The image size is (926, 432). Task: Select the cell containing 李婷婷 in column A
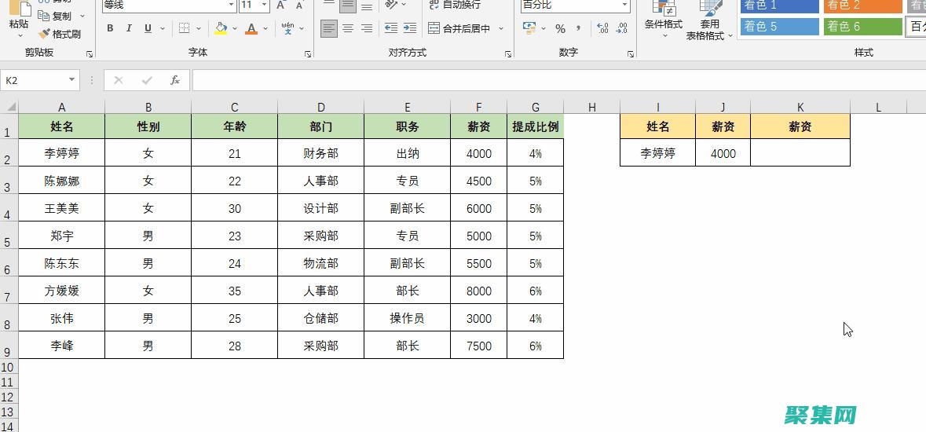point(61,153)
